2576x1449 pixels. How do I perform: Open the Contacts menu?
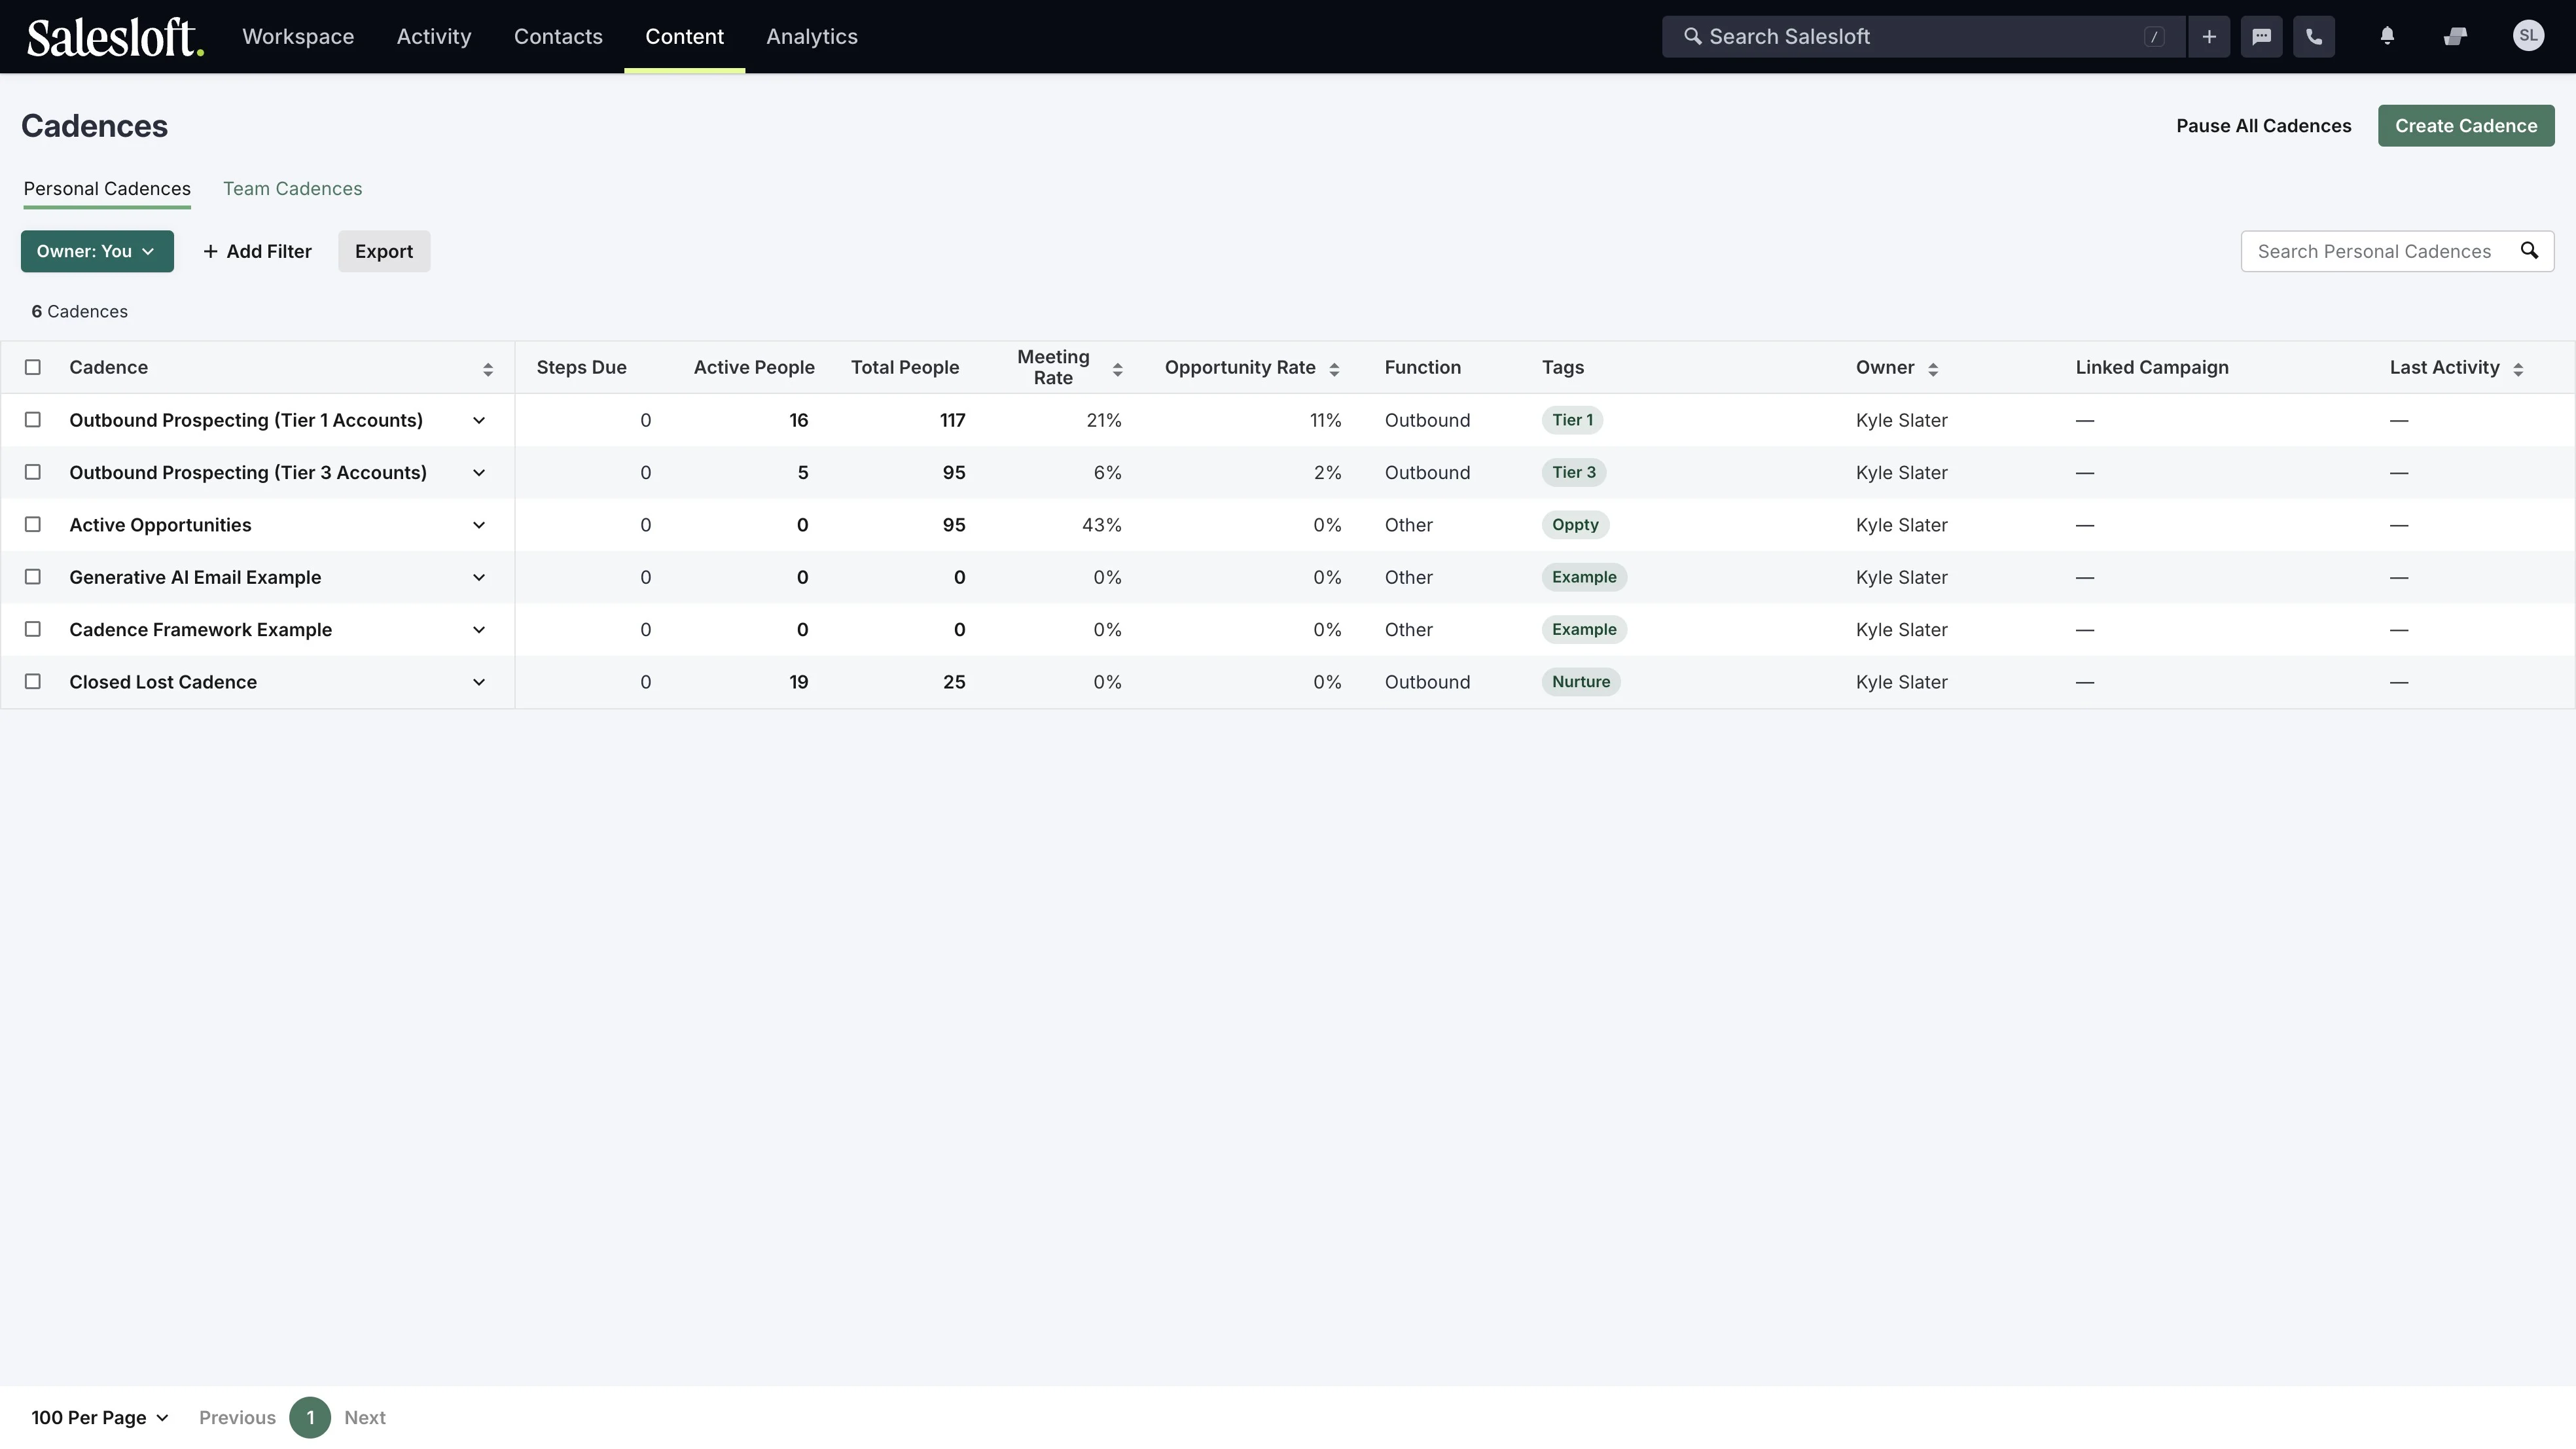(558, 37)
